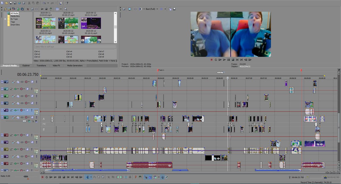Expand the By Type media bin
Screen dimensions: 341x184
click(x=5, y=19)
